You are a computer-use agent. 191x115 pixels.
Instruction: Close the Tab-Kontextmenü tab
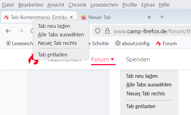(71, 17)
